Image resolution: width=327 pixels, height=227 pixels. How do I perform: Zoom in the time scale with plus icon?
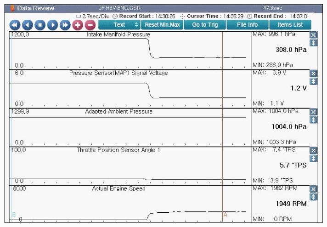click(78, 25)
